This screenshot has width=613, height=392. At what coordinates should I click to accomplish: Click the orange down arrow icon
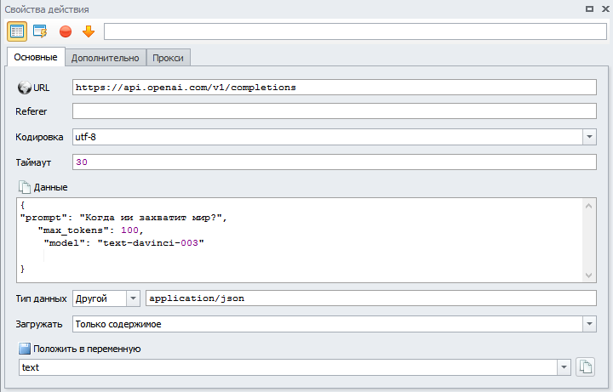pyautogui.click(x=88, y=31)
